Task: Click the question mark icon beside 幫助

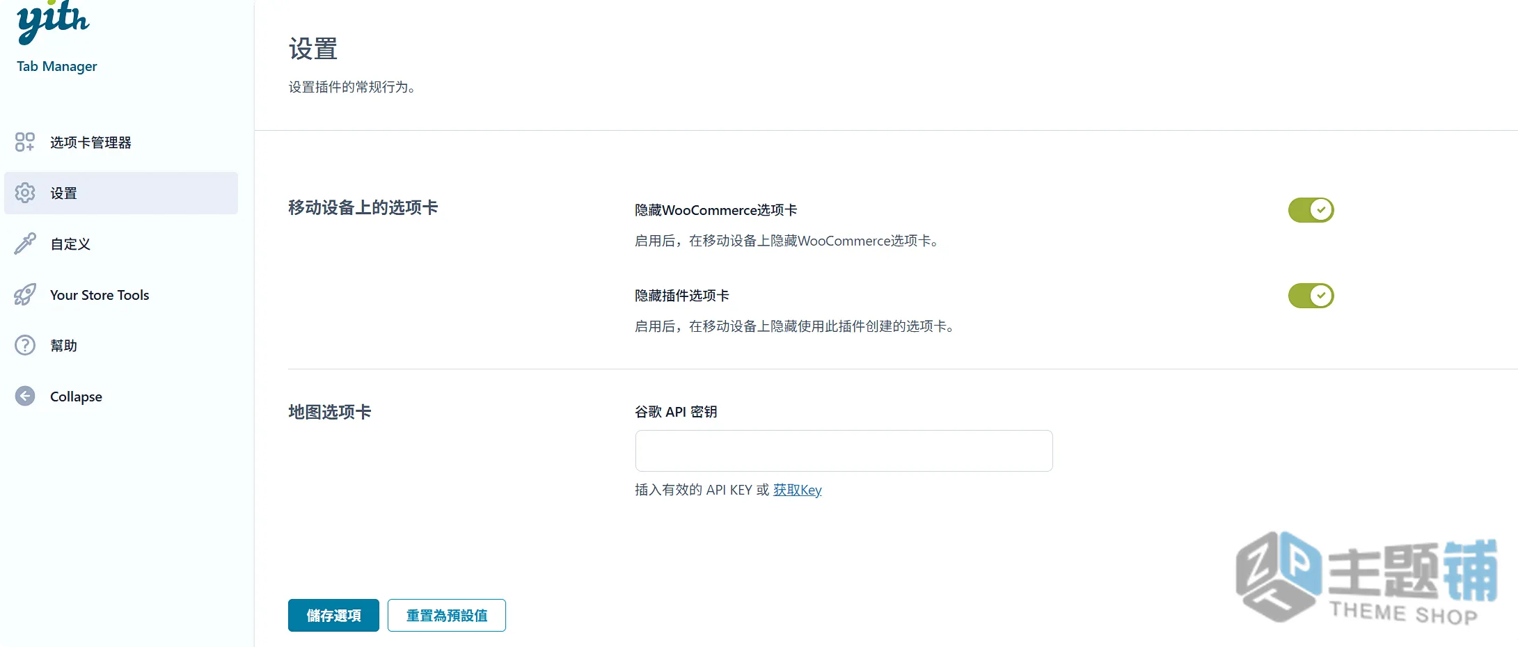Action: pos(25,345)
